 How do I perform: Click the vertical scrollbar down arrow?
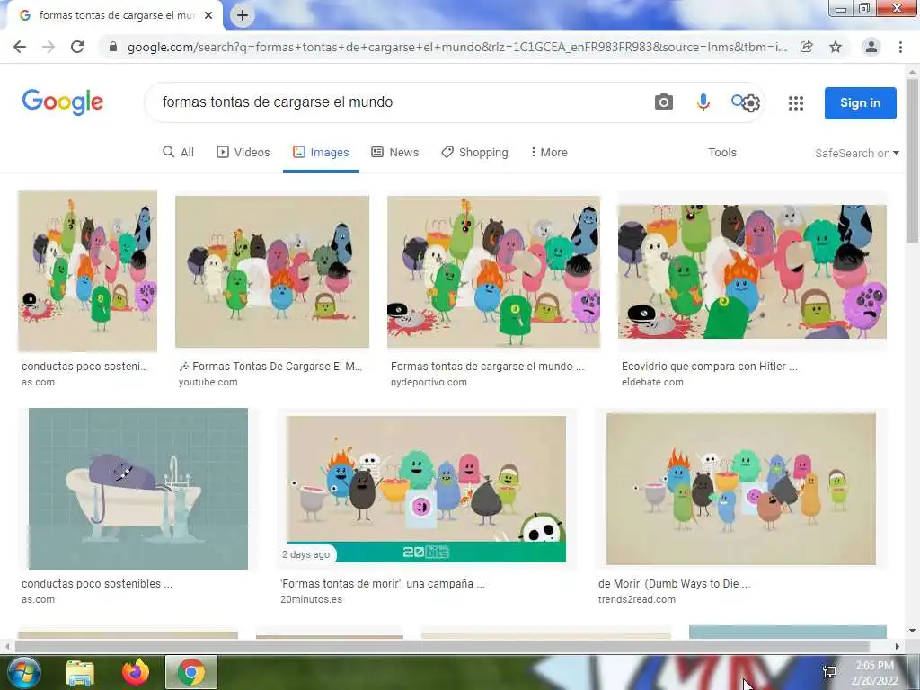pos(912,632)
